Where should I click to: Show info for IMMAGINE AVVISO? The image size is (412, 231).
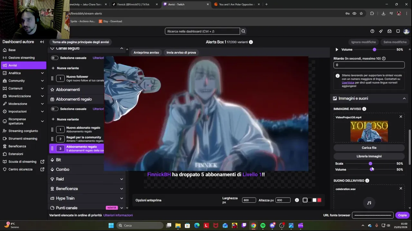click(364, 109)
